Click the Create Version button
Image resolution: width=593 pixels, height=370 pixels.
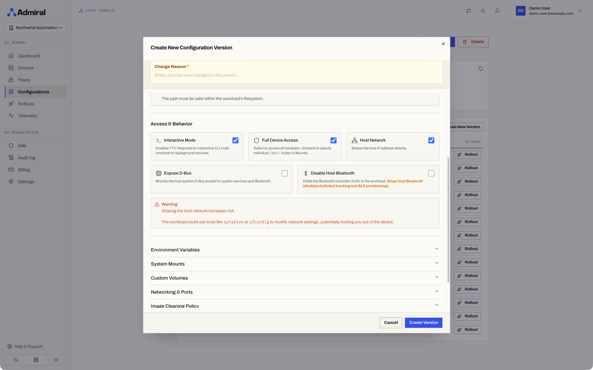point(423,323)
